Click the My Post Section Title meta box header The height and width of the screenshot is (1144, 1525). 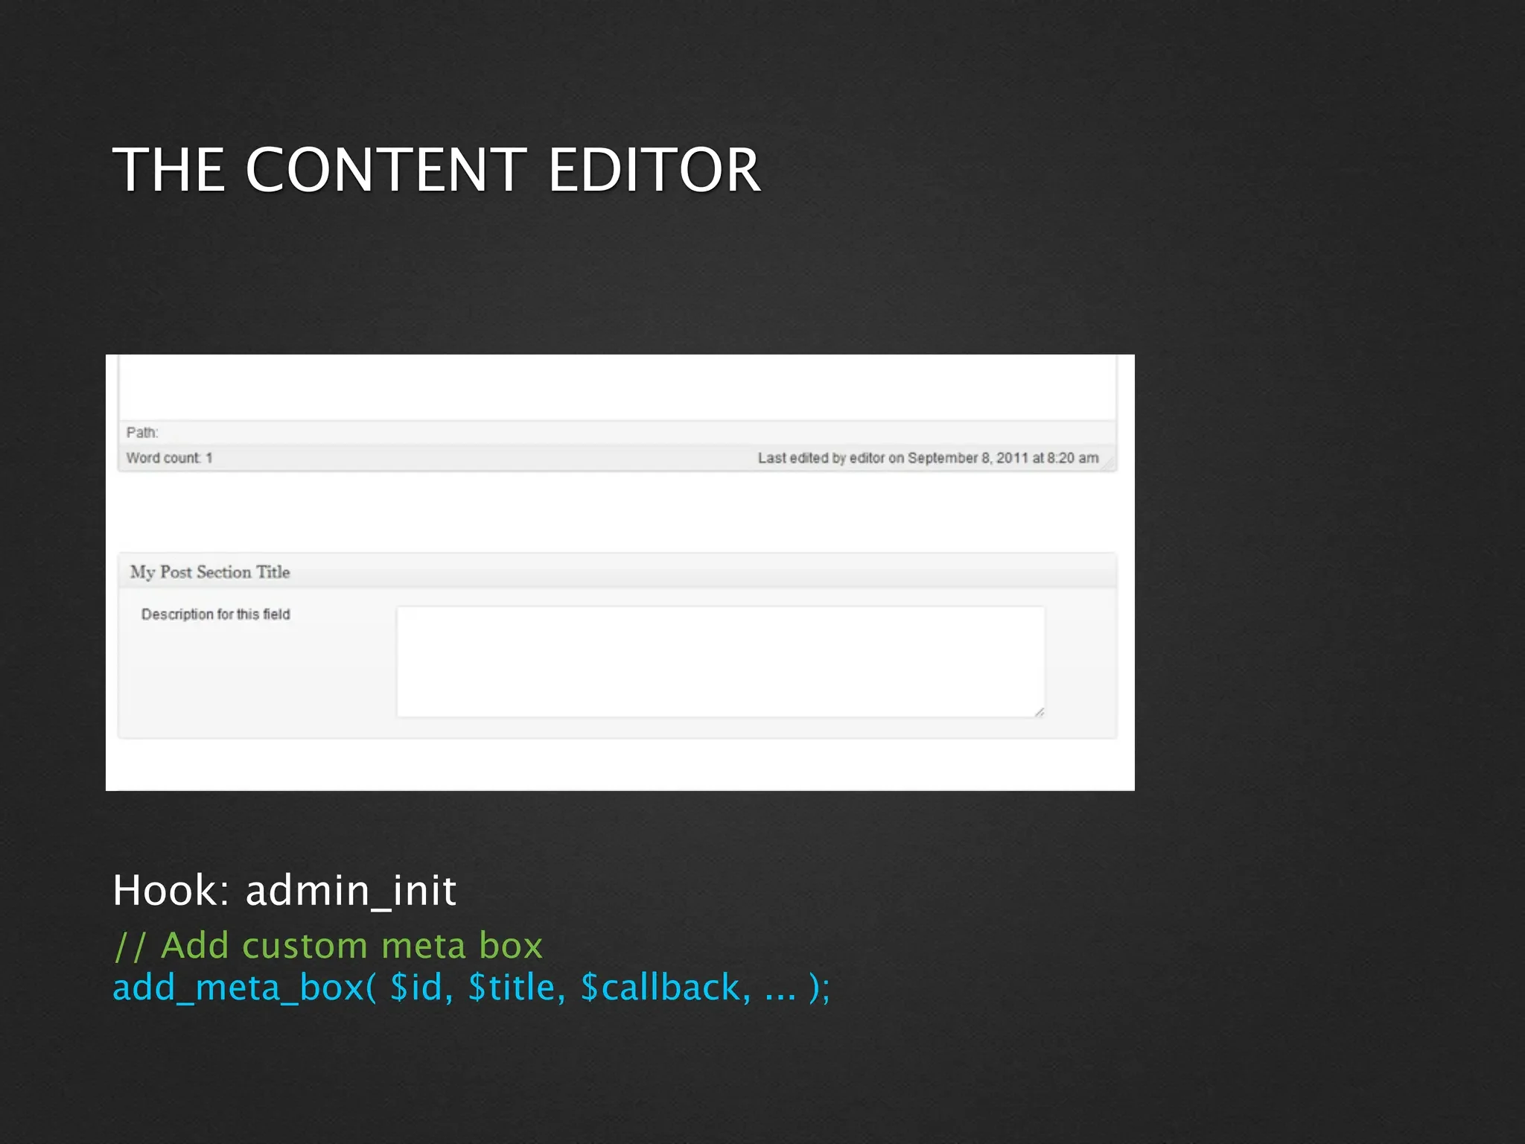617,571
